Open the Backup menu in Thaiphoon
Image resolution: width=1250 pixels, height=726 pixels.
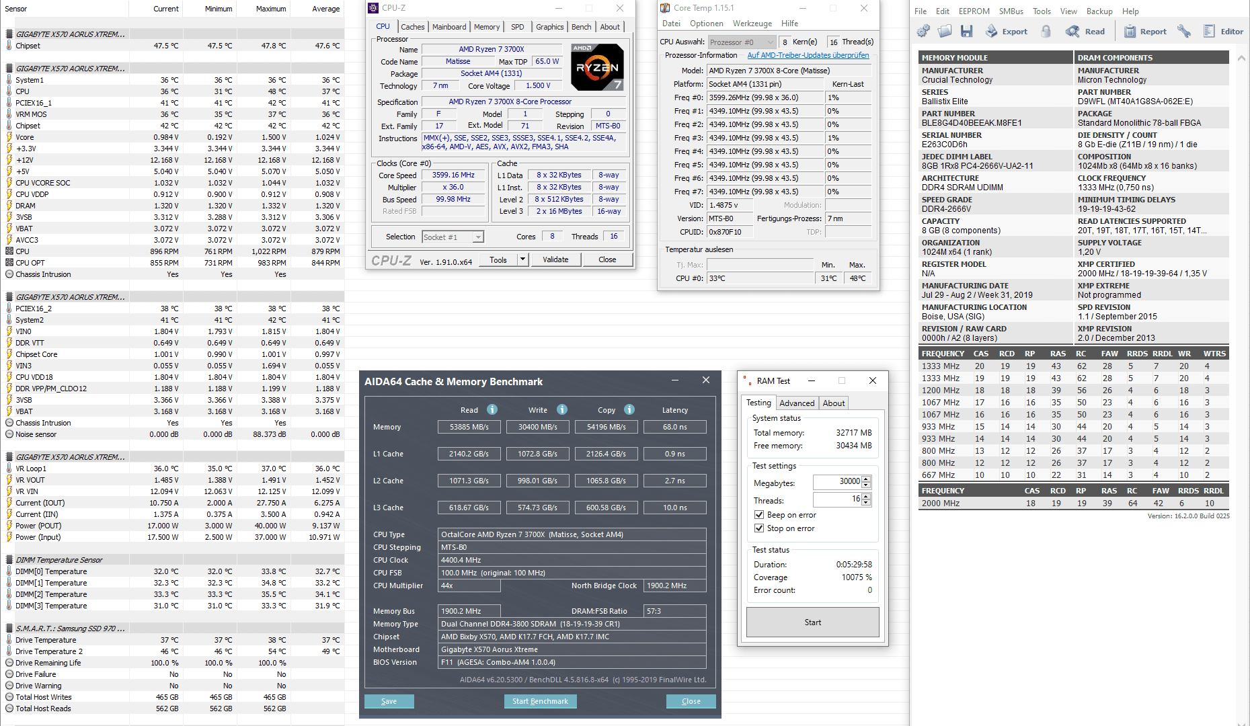1099,11
